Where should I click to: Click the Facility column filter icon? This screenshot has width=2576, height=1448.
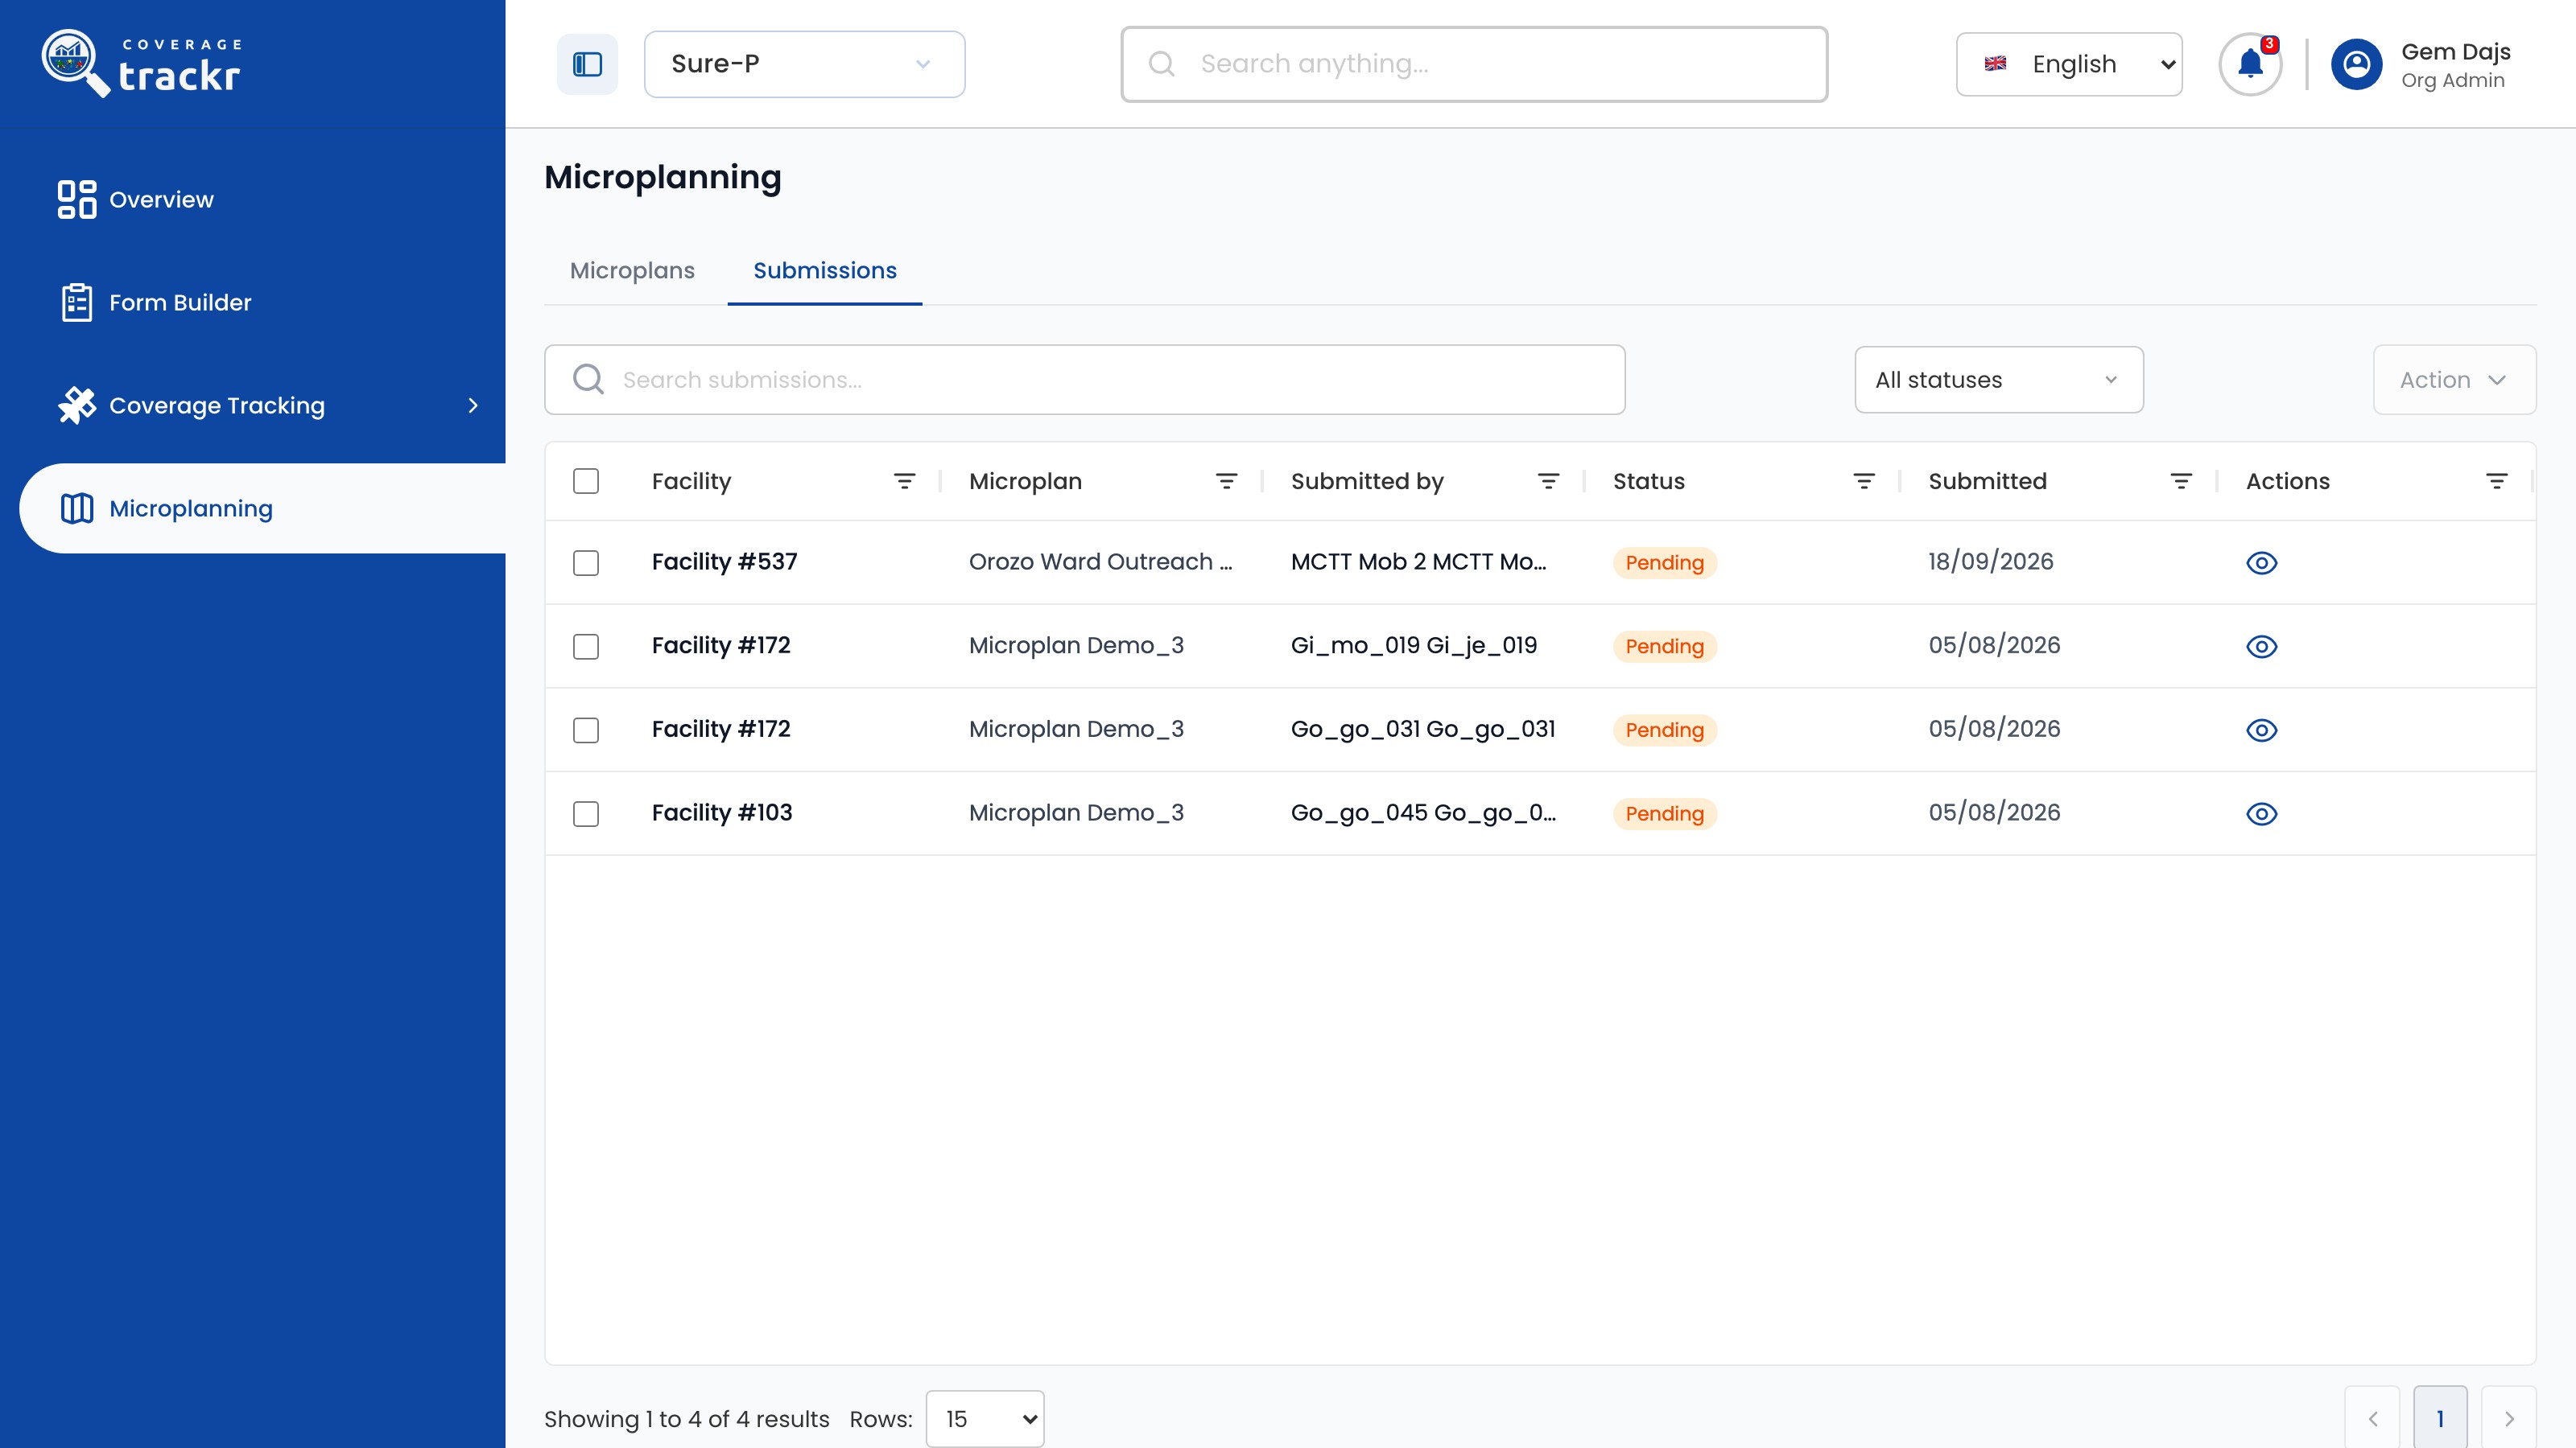pyautogui.click(x=904, y=481)
